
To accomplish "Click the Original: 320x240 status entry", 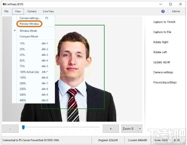I will (x=108, y=140).
